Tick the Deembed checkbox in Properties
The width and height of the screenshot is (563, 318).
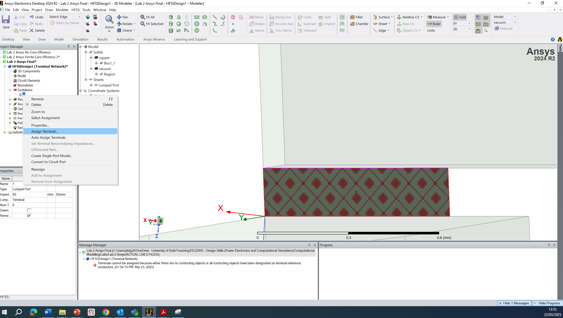[x=29, y=211]
